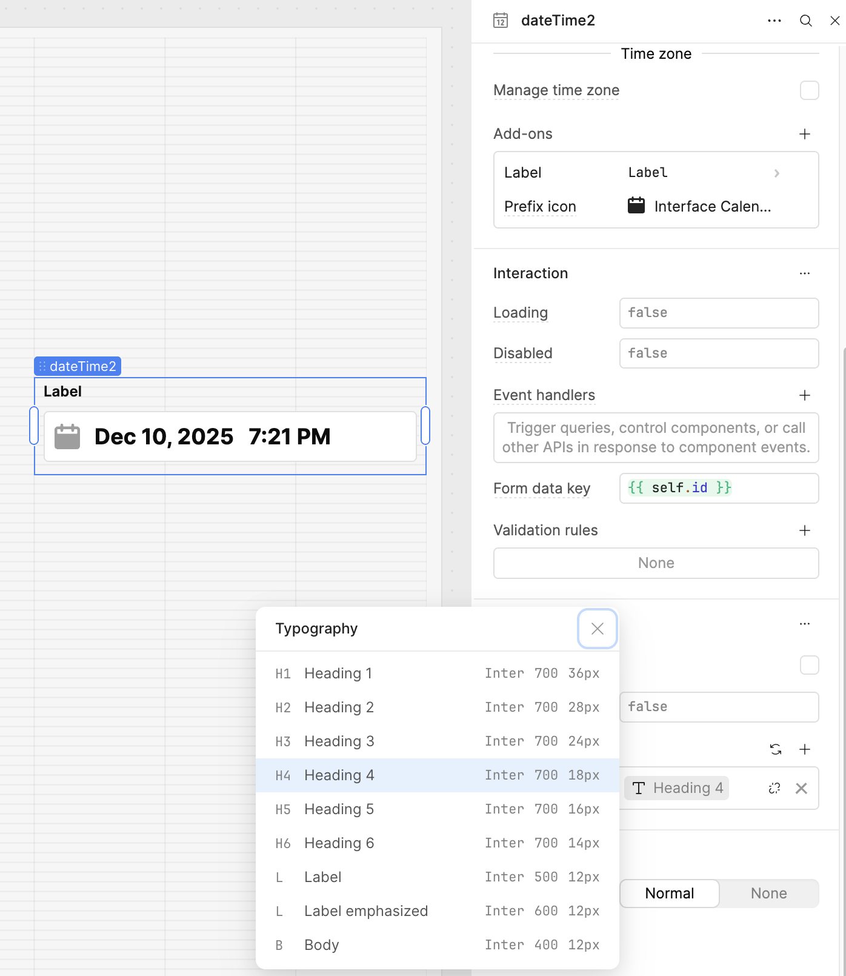Select the Normal segmented option

[669, 894]
